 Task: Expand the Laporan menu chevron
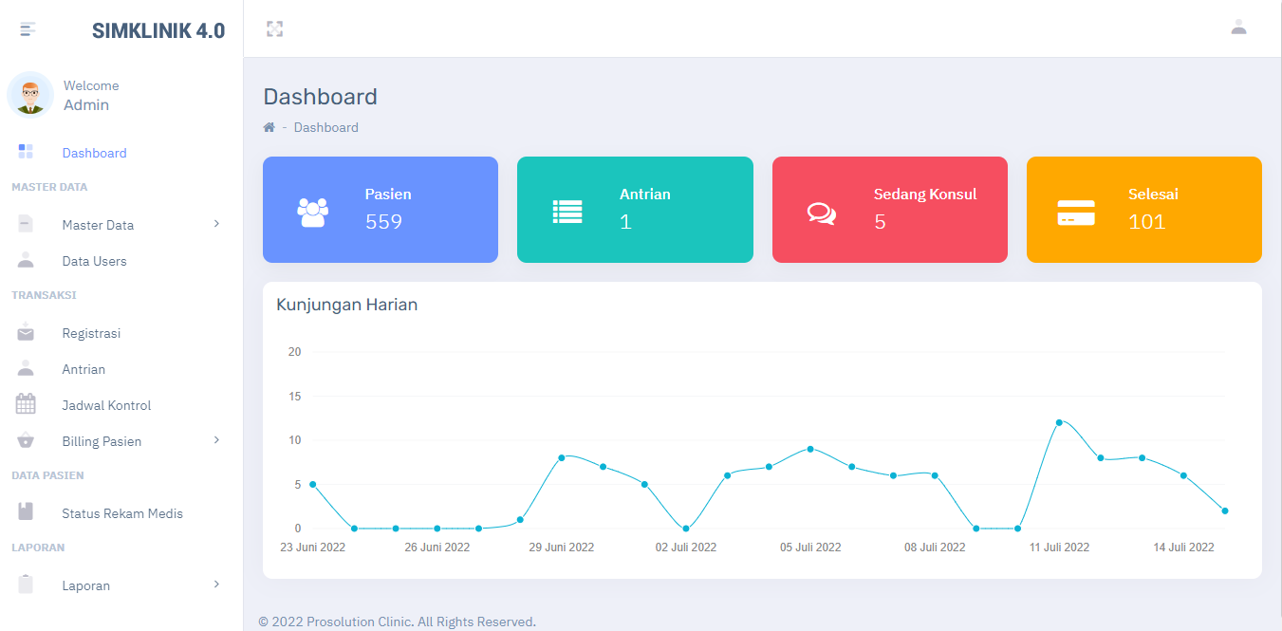click(216, 585)
